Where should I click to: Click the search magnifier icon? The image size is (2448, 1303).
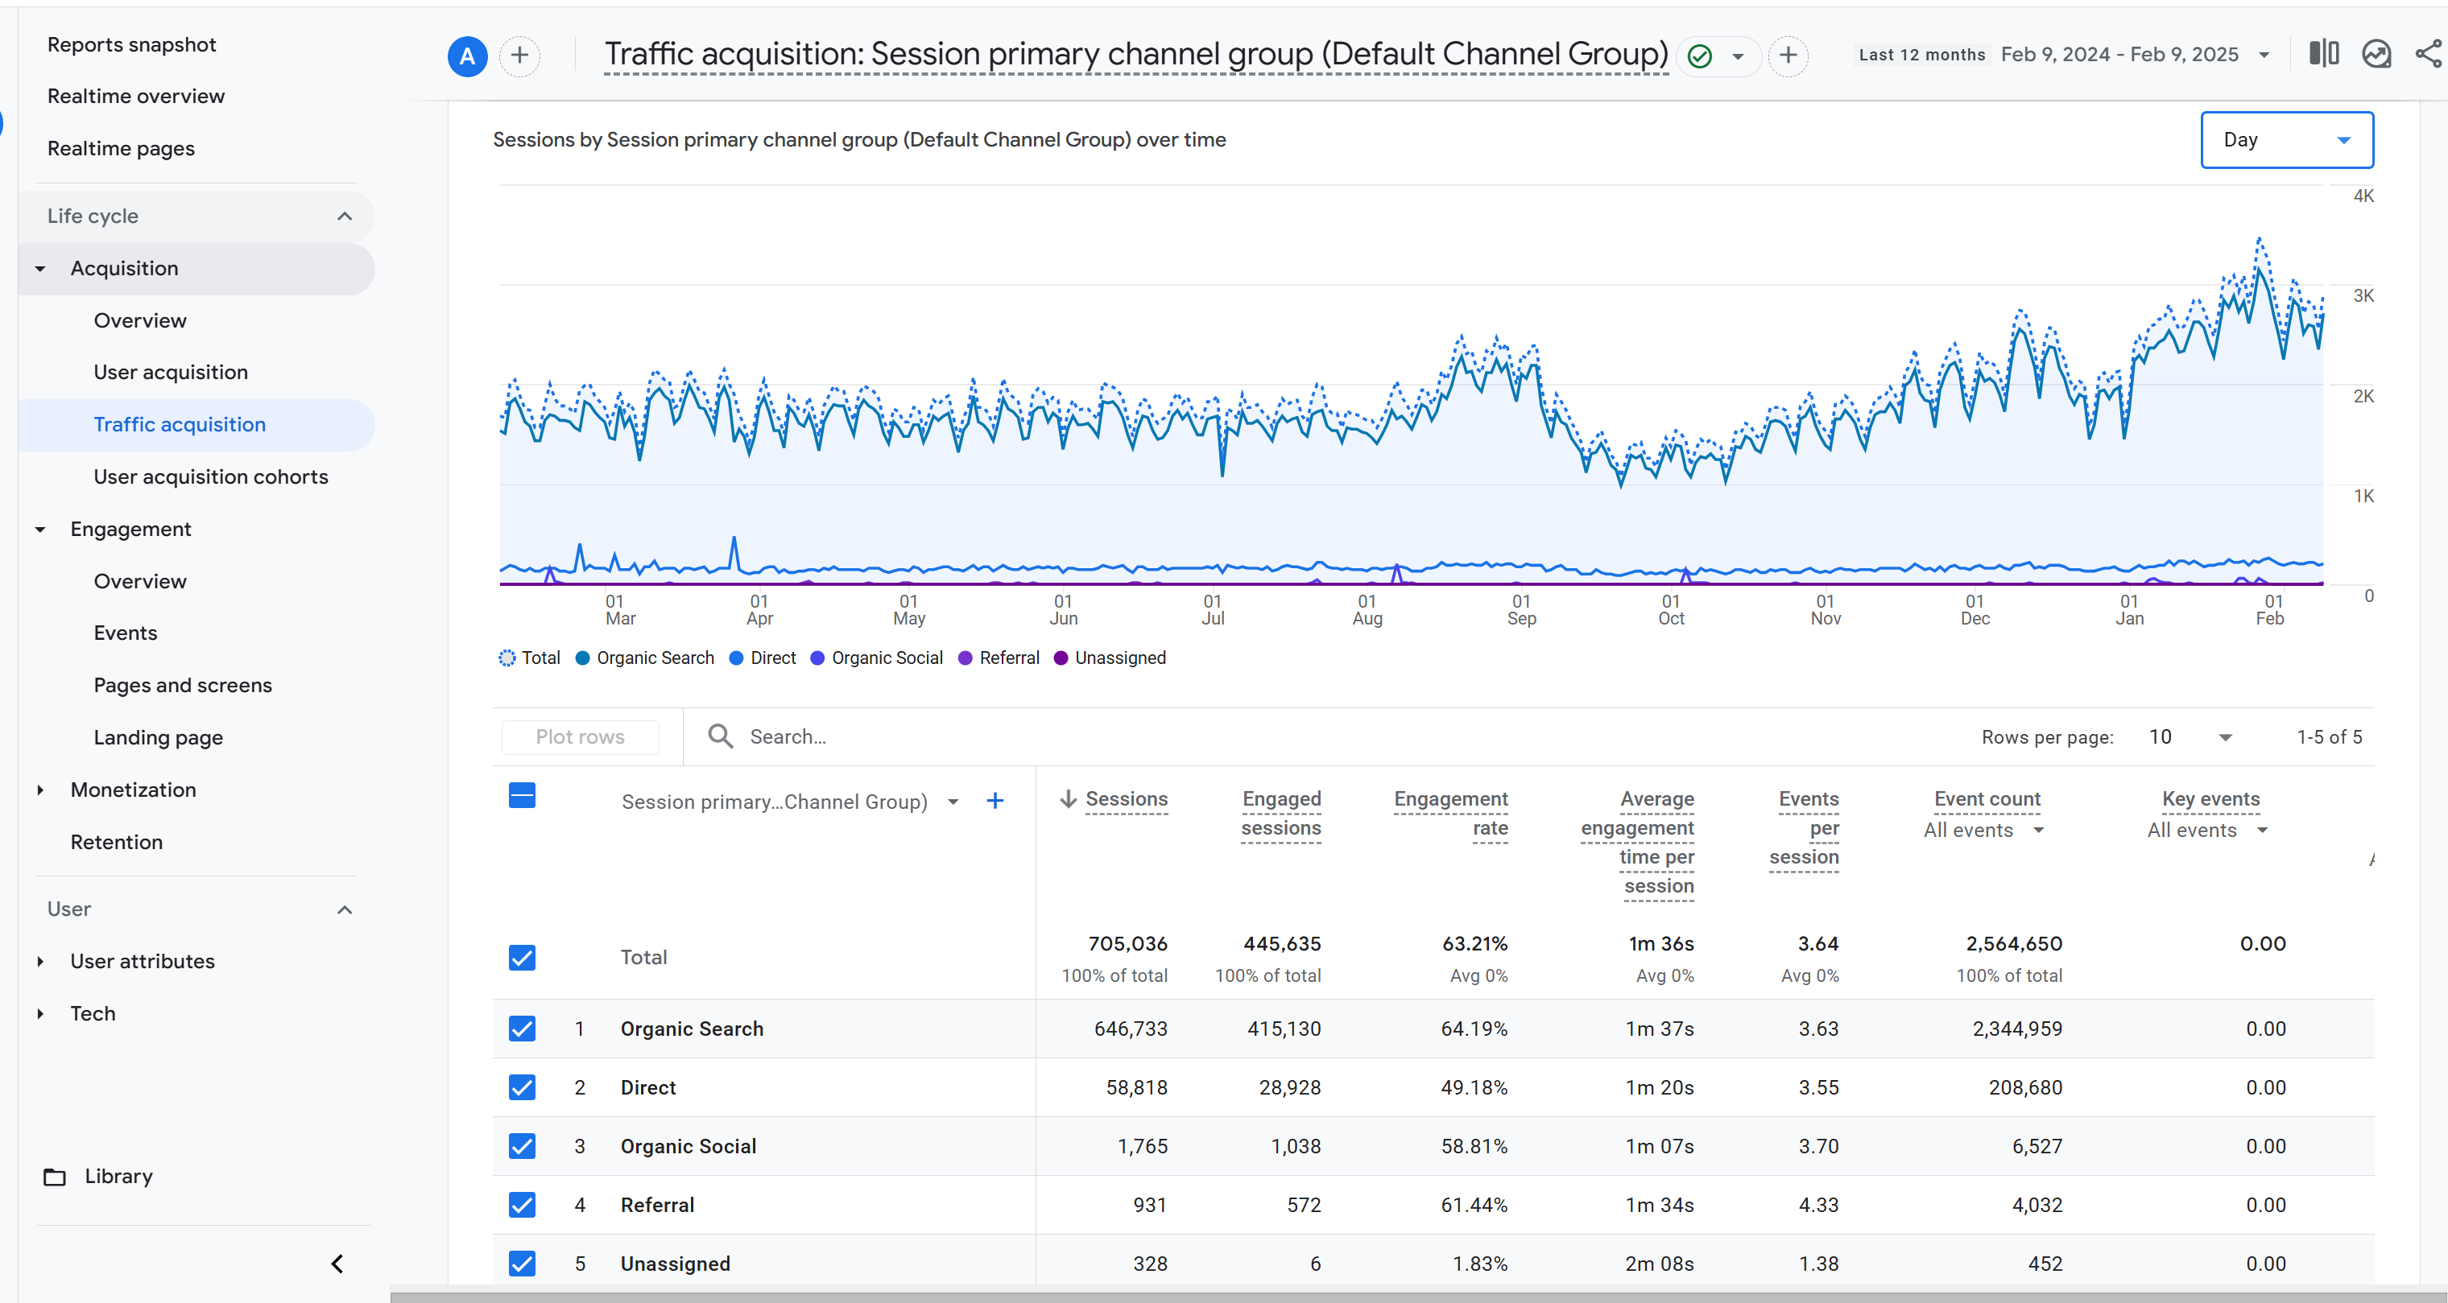click(721, 737)
